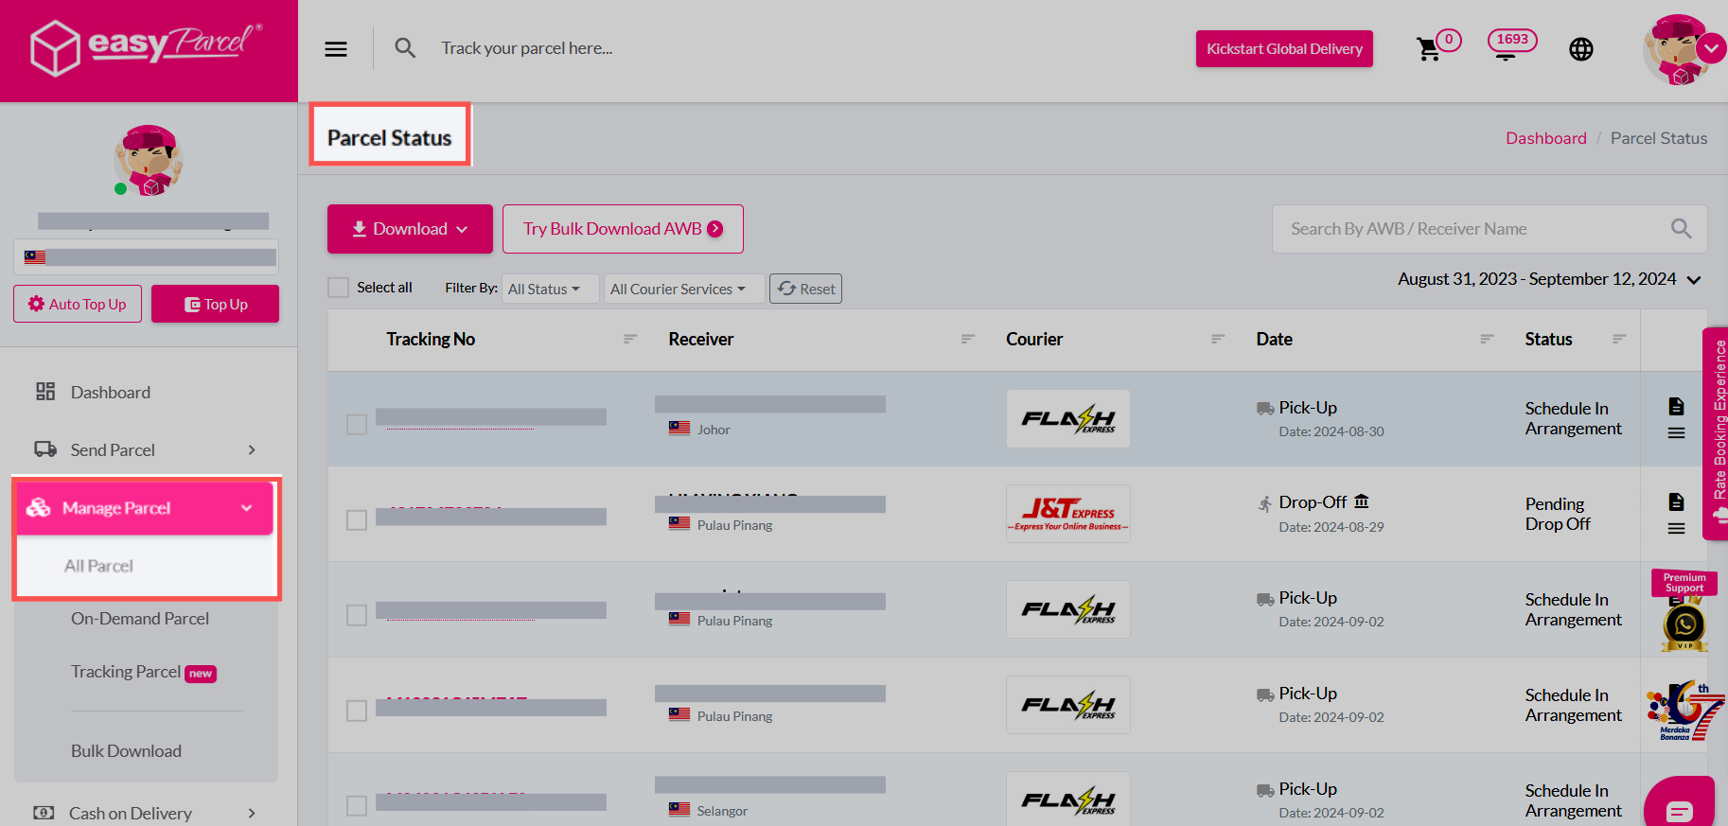Viewport: 1728px width, 826px height.
Task: Click the Status column sort icon
Action: pyautogui.click(x=1619, y=339)
